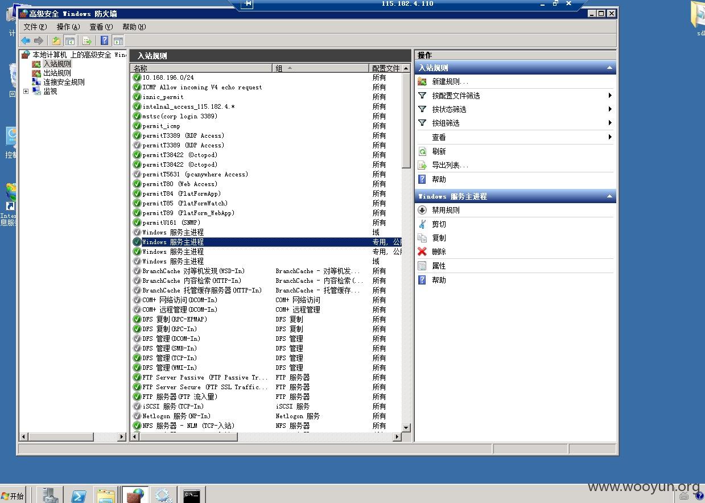Collapse the 入站规则 actions section arrow
The width and height of the screenshot is (705, 503).
click(609, 68)
